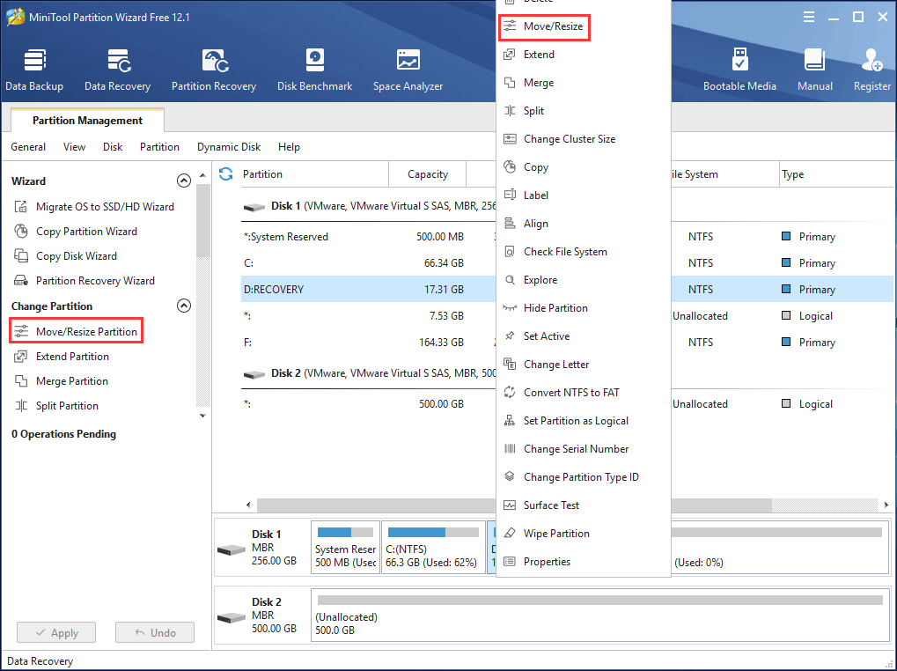The image size is (897, 671).
Task: Select Change Cluster Size
Action: tap(584, 139)
